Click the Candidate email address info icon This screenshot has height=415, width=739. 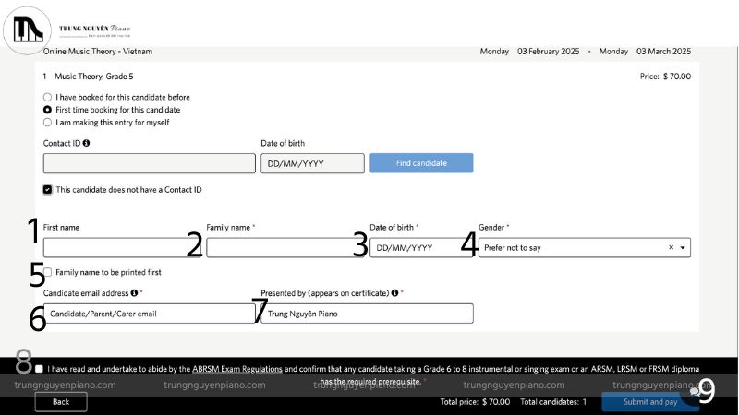coord(134,293)
